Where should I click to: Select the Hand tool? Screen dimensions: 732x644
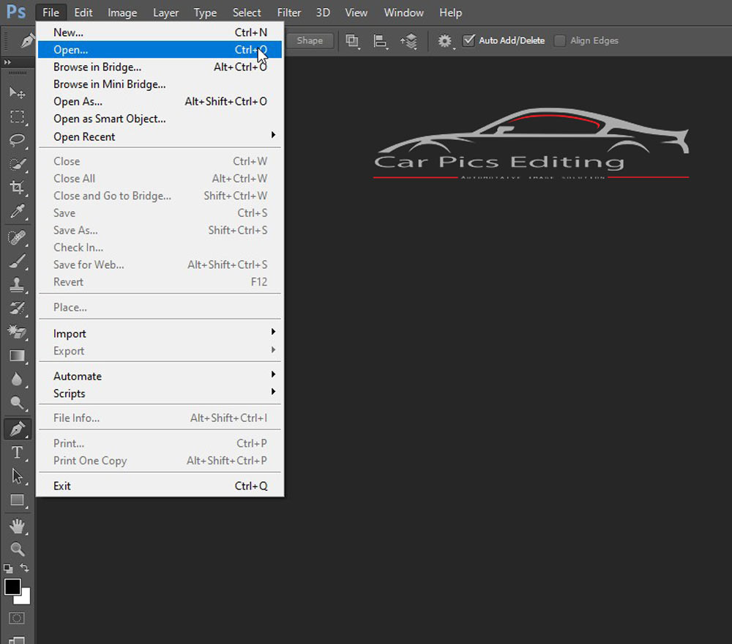18,526
